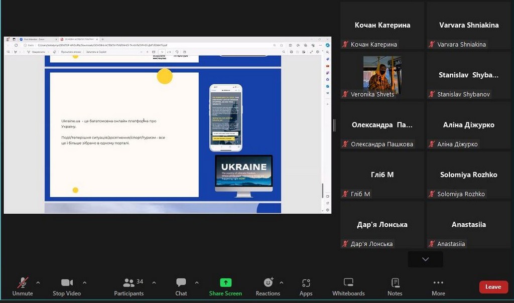Expand the arrow next to Chat
The image size is (514, 303).
point(197,282)
